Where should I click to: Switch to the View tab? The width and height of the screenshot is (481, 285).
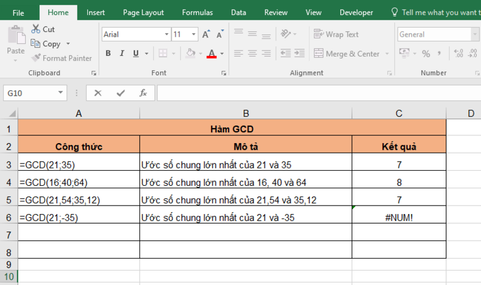(x=313, y=13)
